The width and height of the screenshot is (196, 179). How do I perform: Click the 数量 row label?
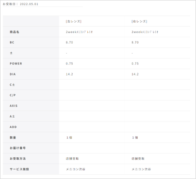13,137
